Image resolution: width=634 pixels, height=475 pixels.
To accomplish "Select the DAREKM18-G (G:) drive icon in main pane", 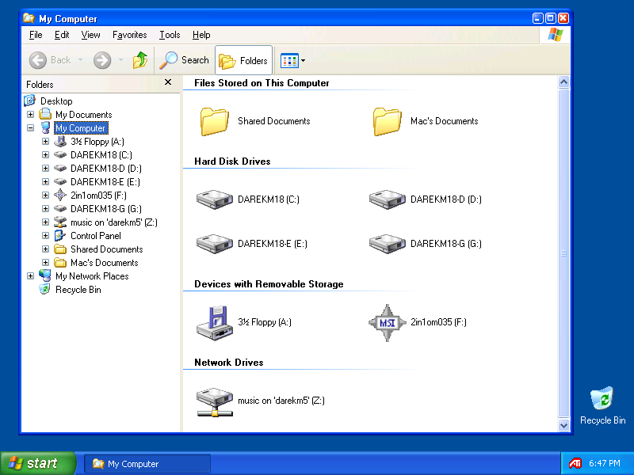I will click(388, 244).
